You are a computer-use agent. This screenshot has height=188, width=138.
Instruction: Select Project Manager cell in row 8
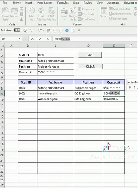pyautogui.click(x=89, y=88)
